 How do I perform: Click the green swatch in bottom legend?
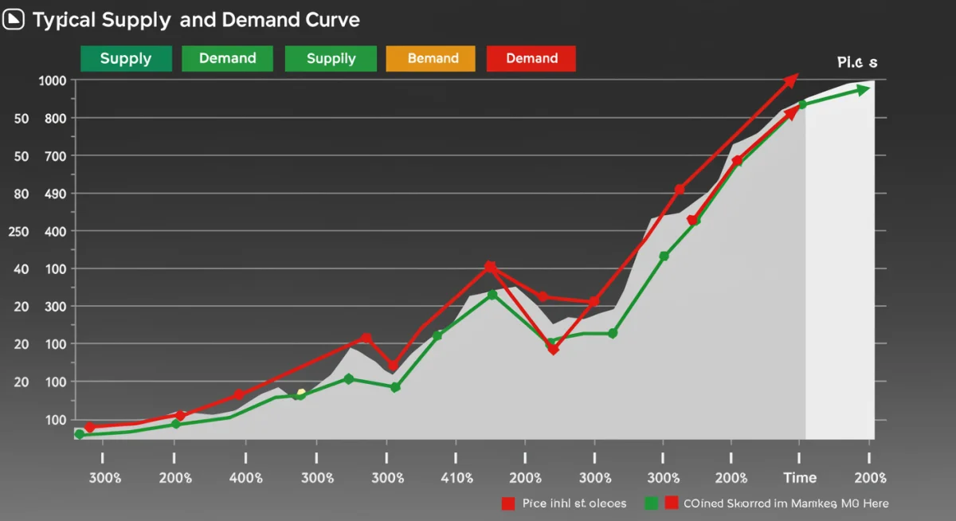(651, 503)
